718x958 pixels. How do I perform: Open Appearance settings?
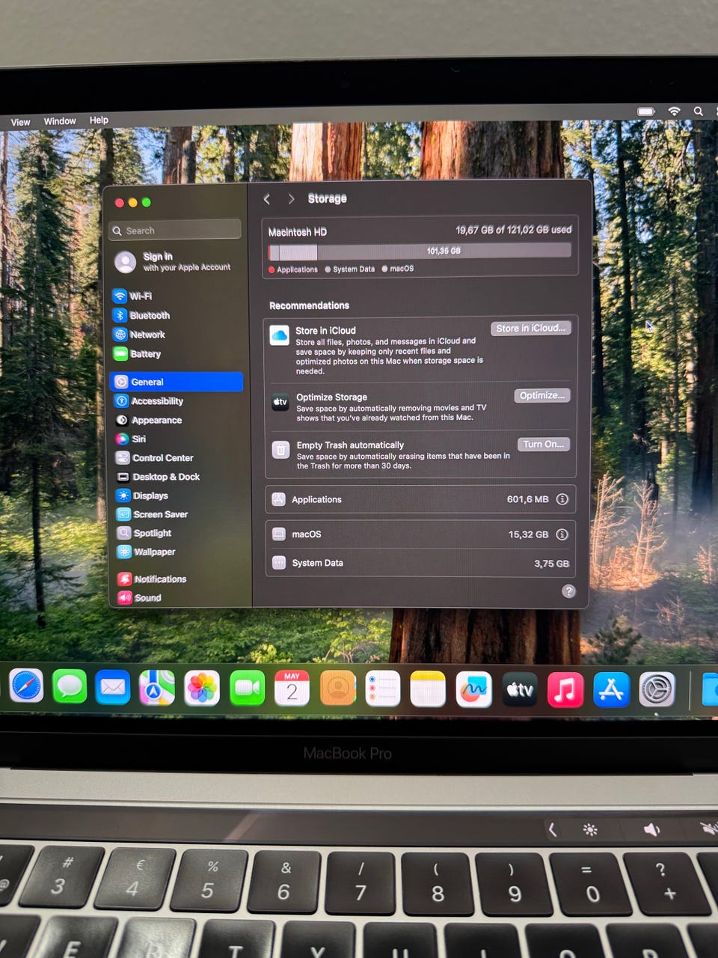pos(149,420)
